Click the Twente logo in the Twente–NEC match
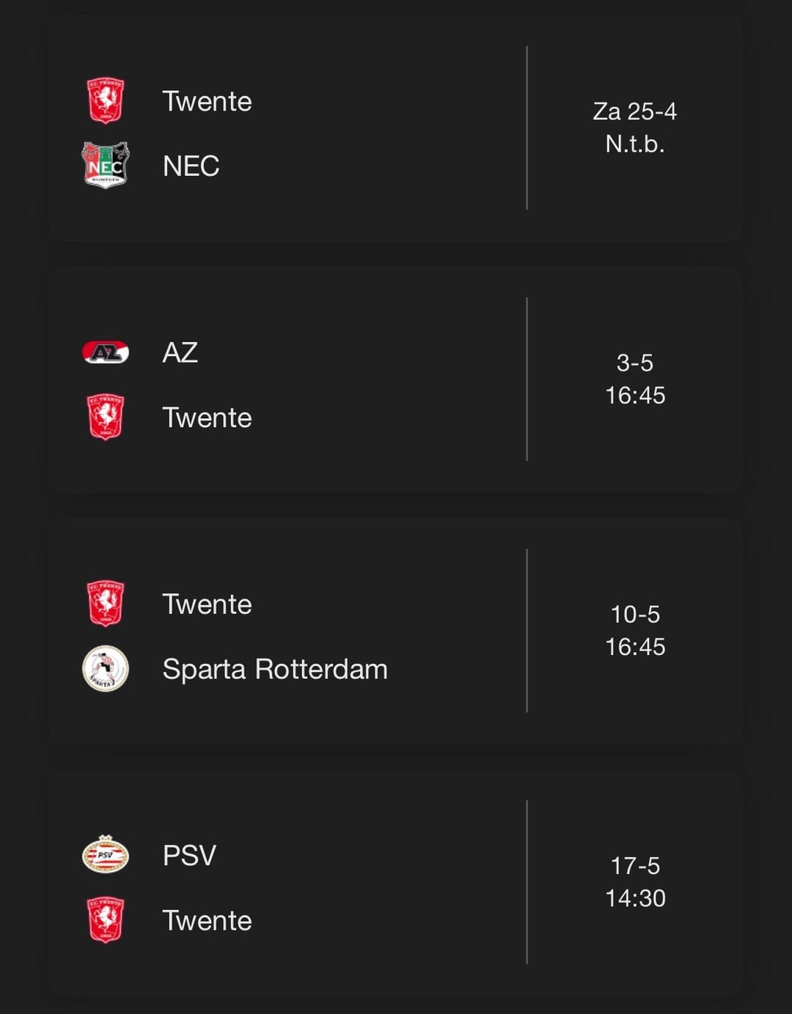The width and height of the screenshot is (792, 1014). 106,101
